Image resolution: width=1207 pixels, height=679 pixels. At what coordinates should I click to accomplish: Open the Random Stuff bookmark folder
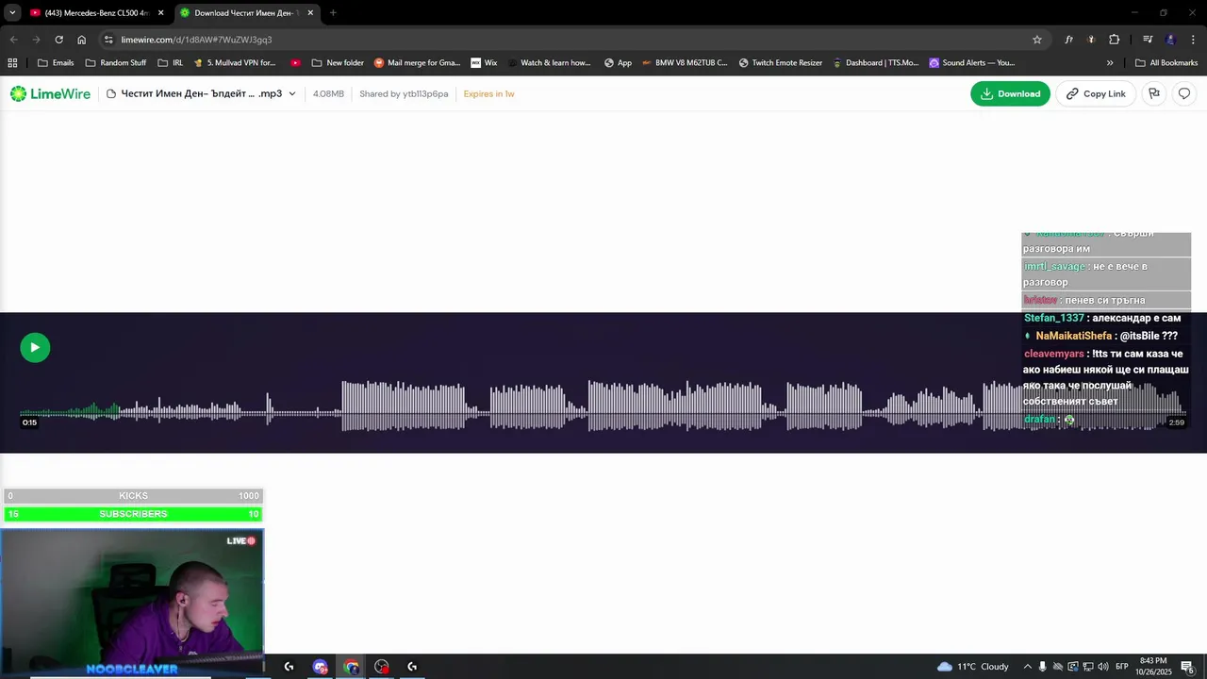pos(116,63)
